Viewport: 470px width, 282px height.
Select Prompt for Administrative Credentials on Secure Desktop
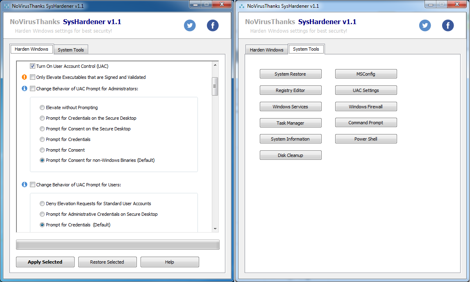pyautogui.click(x=42, y=214)
